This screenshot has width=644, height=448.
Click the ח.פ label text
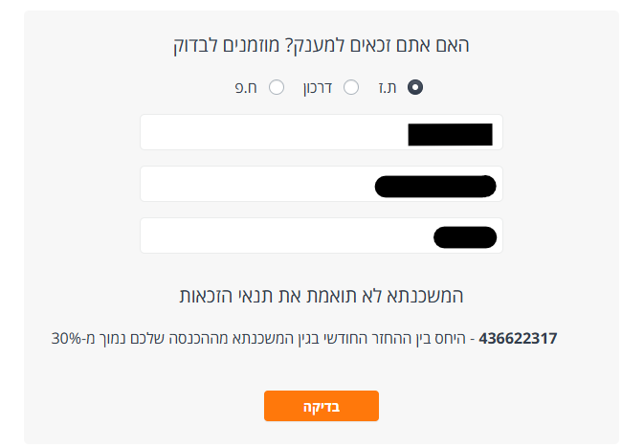point(248,87)
